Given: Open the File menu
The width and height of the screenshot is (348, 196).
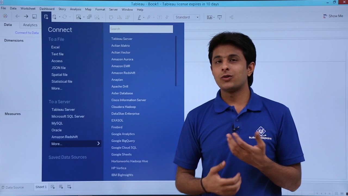Looking at the screenshot, I should (3, 9).
